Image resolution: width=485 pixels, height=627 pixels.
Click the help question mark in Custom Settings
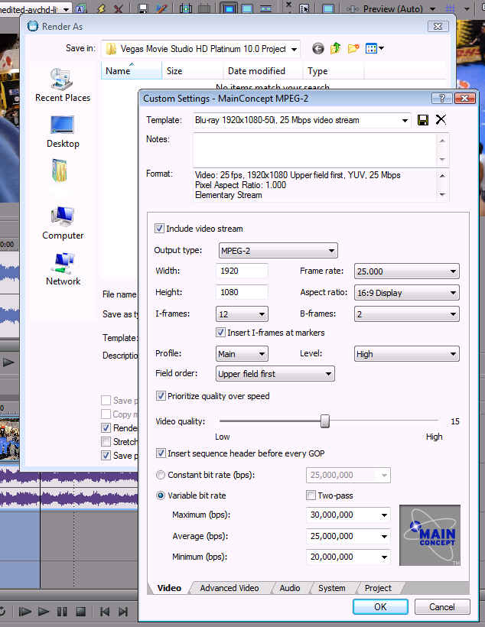pos(442,99)
